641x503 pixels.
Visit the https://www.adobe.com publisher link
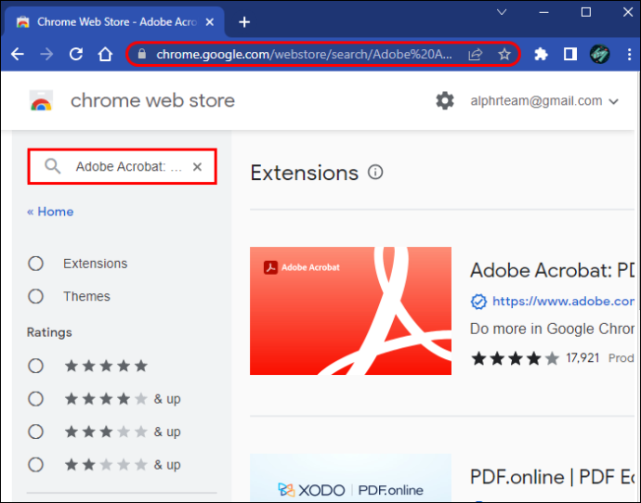click(x=563, y=302)
